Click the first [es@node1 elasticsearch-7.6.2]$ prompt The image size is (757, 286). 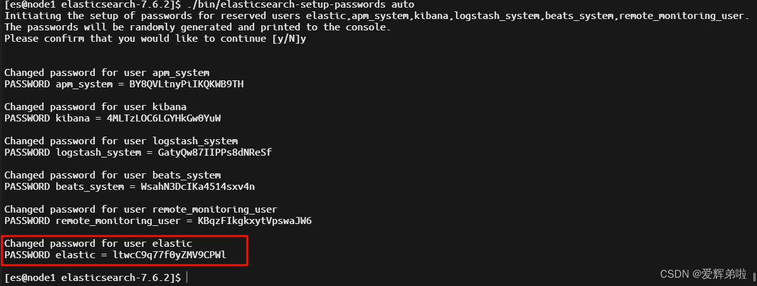point(93,5)
